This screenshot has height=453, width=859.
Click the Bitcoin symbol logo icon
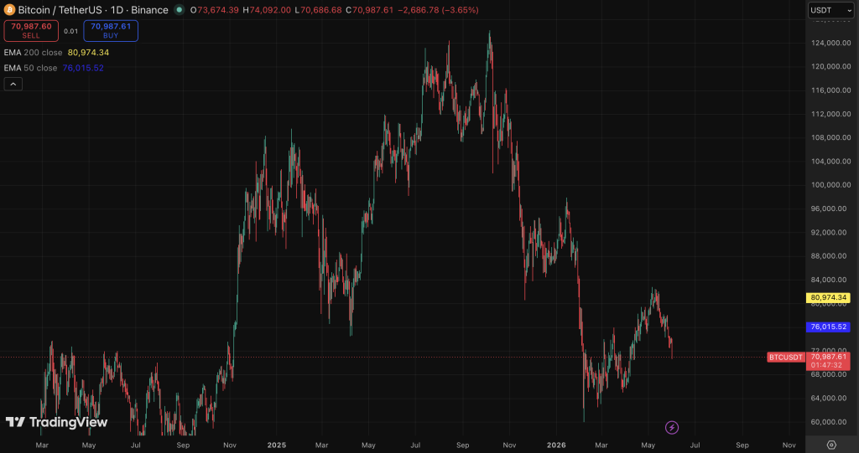click(9, 10)
